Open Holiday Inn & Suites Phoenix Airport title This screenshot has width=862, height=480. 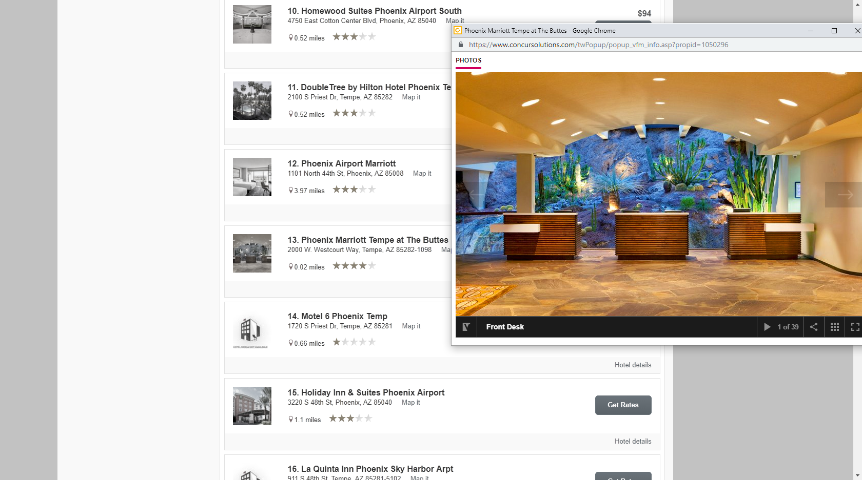click(366, 392)
